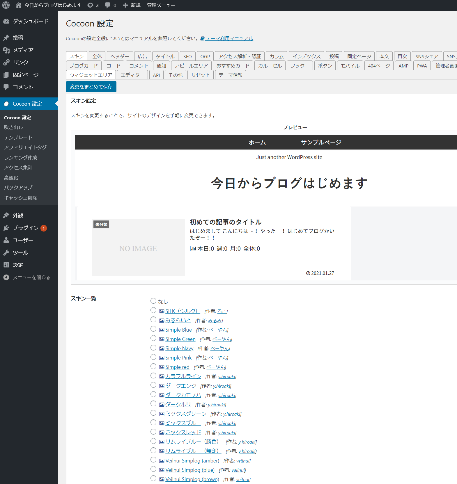Click サンプルページ in preview navigation
This screenshot has height=484, width=457.
(x=321, y=142)
